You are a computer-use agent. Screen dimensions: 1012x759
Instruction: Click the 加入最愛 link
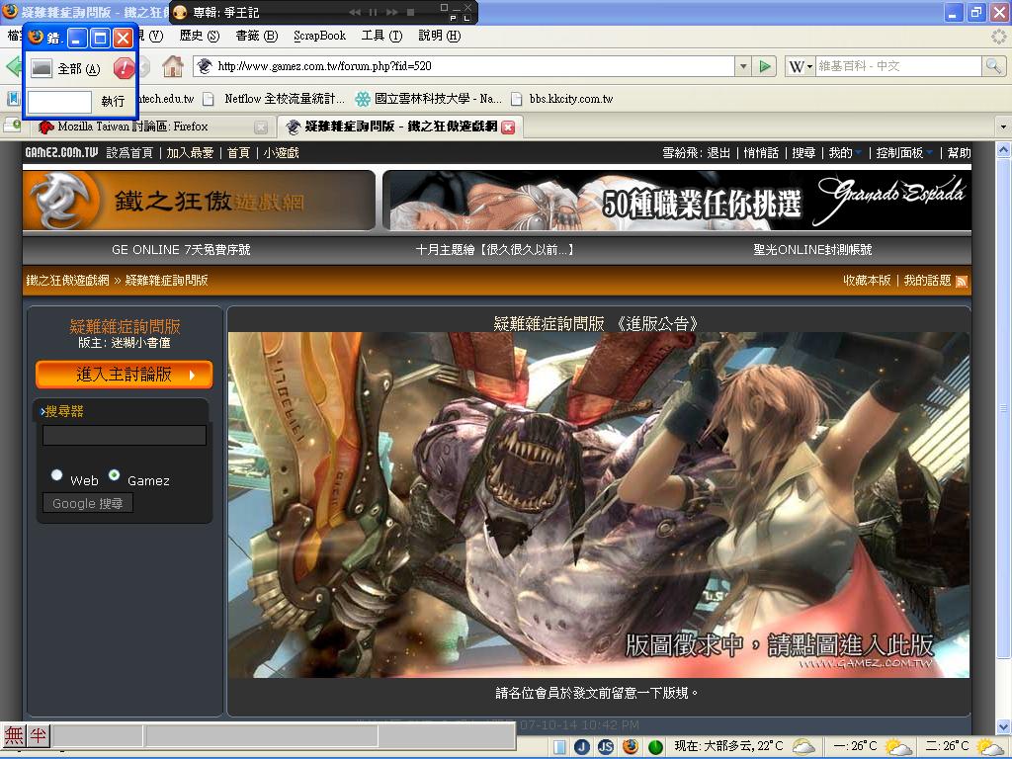pyautogui.click(x=190, y=153)
